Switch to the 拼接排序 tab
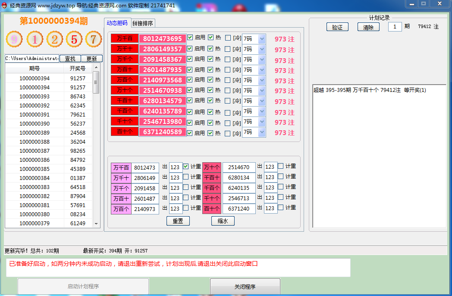The width and height of the screenshot is (452, 296). [143, 23]
